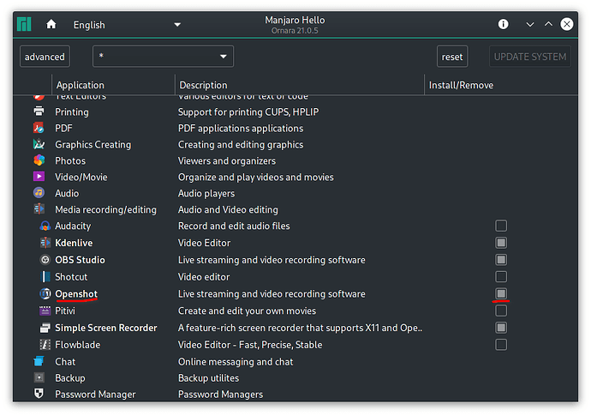Open the about info icon
The height and width of the screenshot is (416, 591).
click(x=503, y=24)
